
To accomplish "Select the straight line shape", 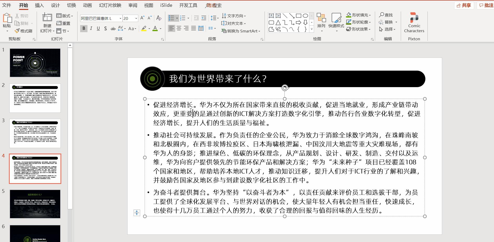I will click(285, 16).
